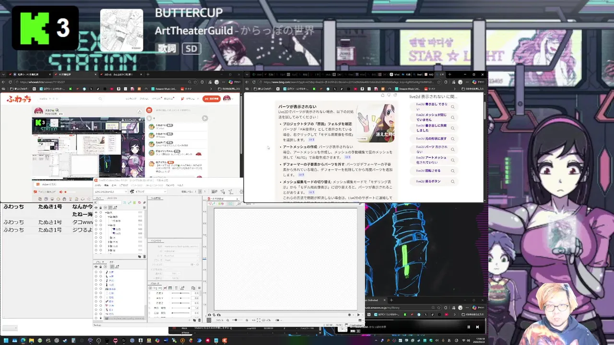Image resolution: width=614 pixels, height=345 pixels.
Task: Toggle the all-parts eye icon in parts panel header
Action: (x=96, y=208)
